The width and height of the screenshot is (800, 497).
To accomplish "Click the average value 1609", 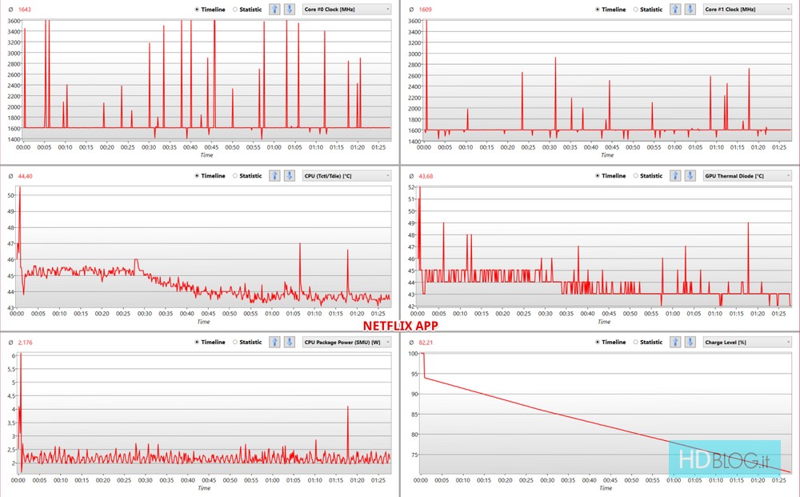I will (425, 9).
